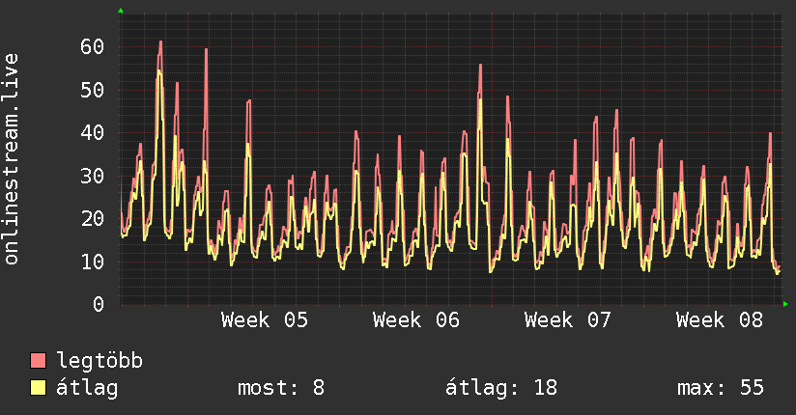This screenshot has width=796, height=415.
Task: Click the átlag legend label beside yellow swatch
Action: click(87, 388)
